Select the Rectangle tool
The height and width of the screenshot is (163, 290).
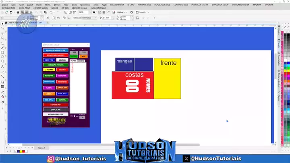click(x=3, y=52)
